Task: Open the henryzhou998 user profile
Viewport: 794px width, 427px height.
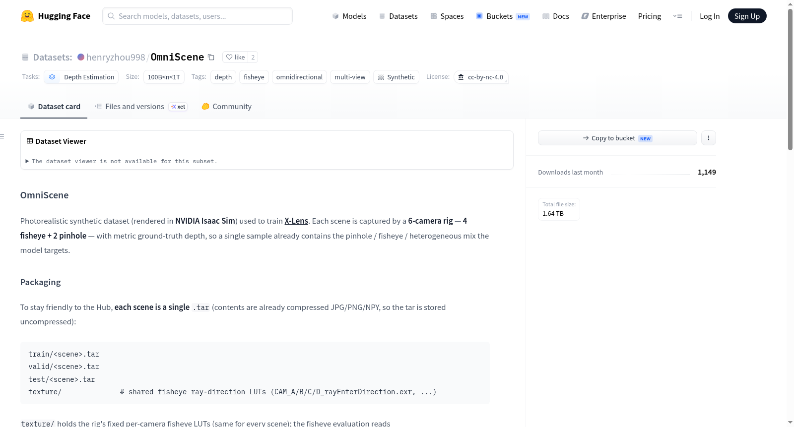Action: (116, 57)
